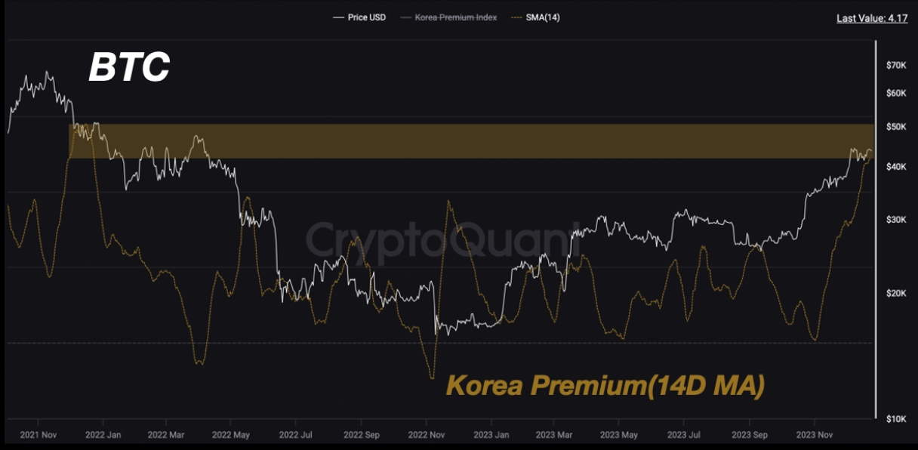This screenshot has height=450, width=918.
Task: Click the shaded orange resistance band
Action: [x=468, y=141]
